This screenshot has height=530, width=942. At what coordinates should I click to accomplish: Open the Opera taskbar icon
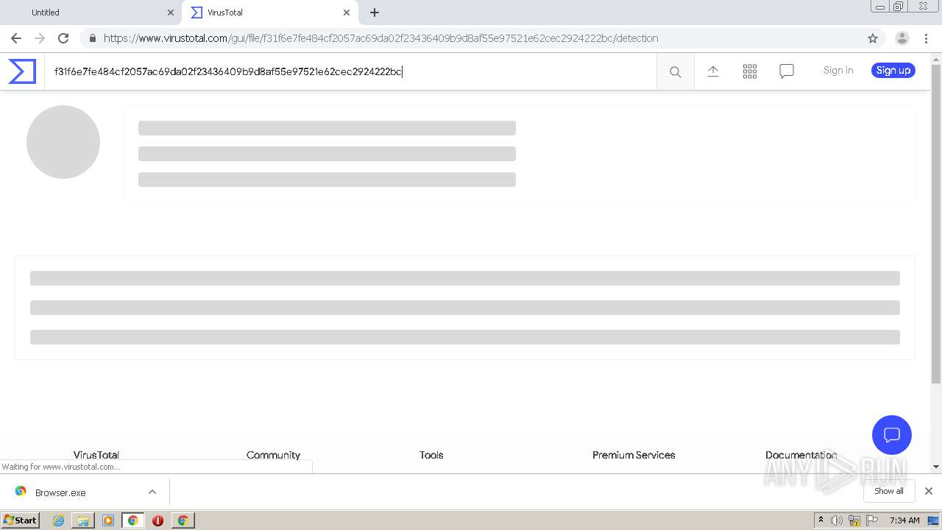157,520
